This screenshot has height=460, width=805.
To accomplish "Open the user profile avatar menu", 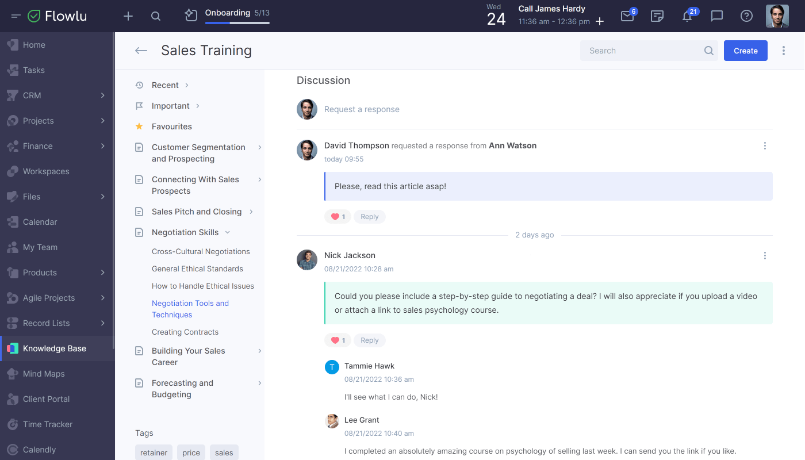I will [x=777, y=16].
